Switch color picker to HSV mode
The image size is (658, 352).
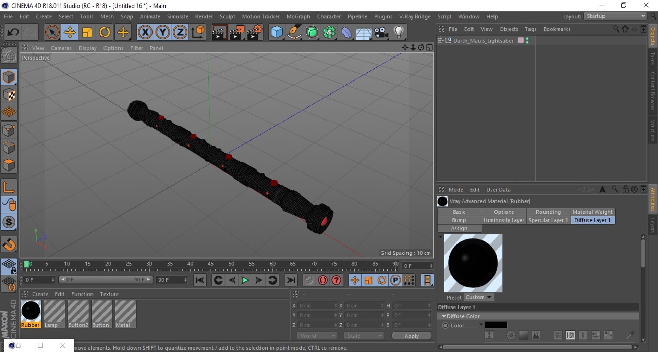pos(570,335)
